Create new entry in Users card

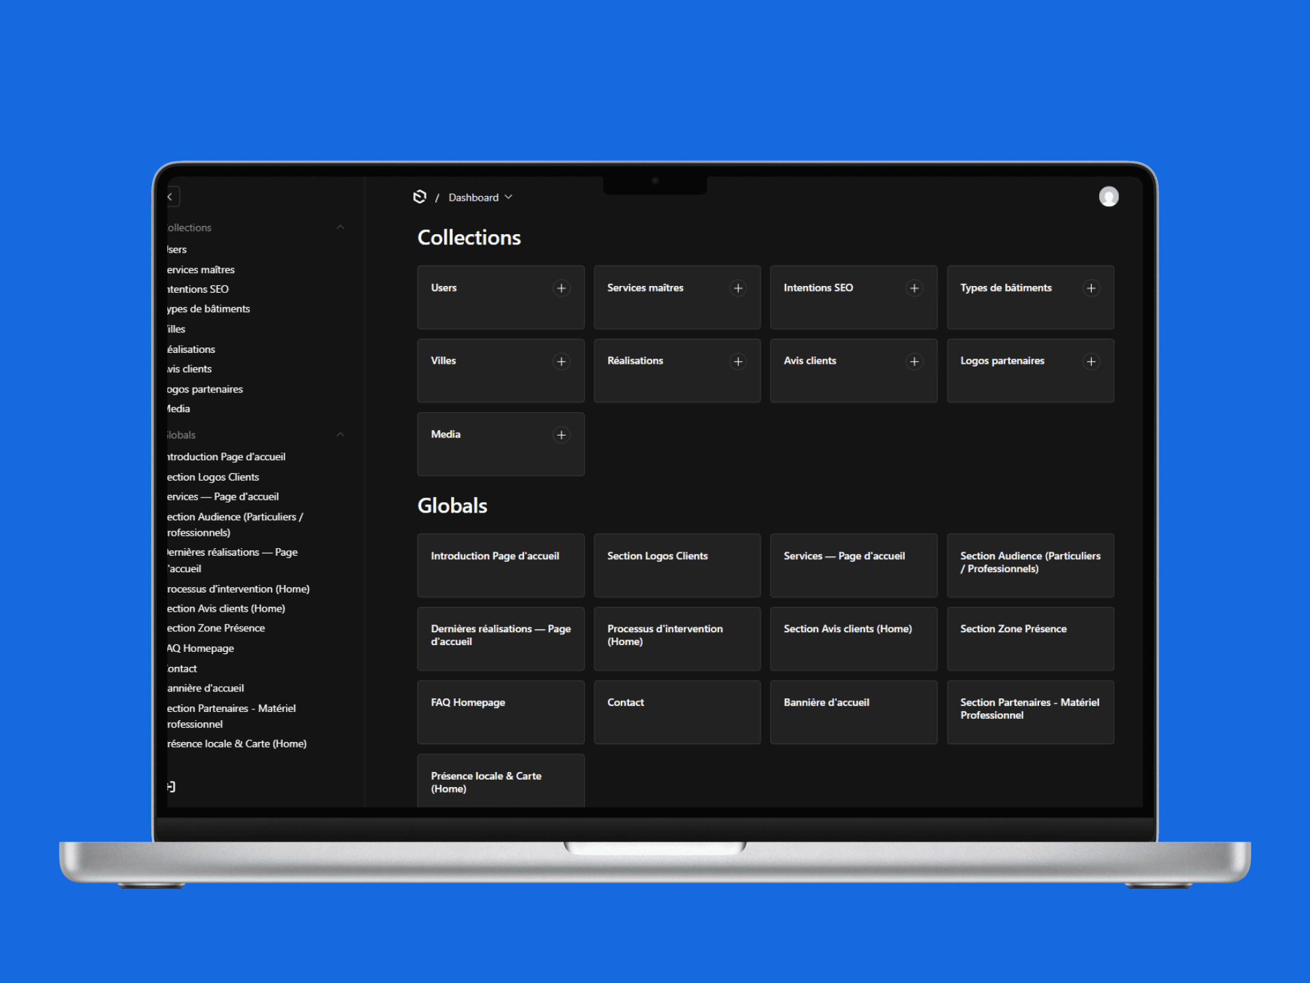point(562,288)
